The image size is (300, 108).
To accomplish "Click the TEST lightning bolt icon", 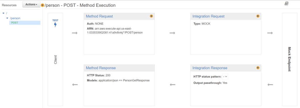I will (55, 25).
